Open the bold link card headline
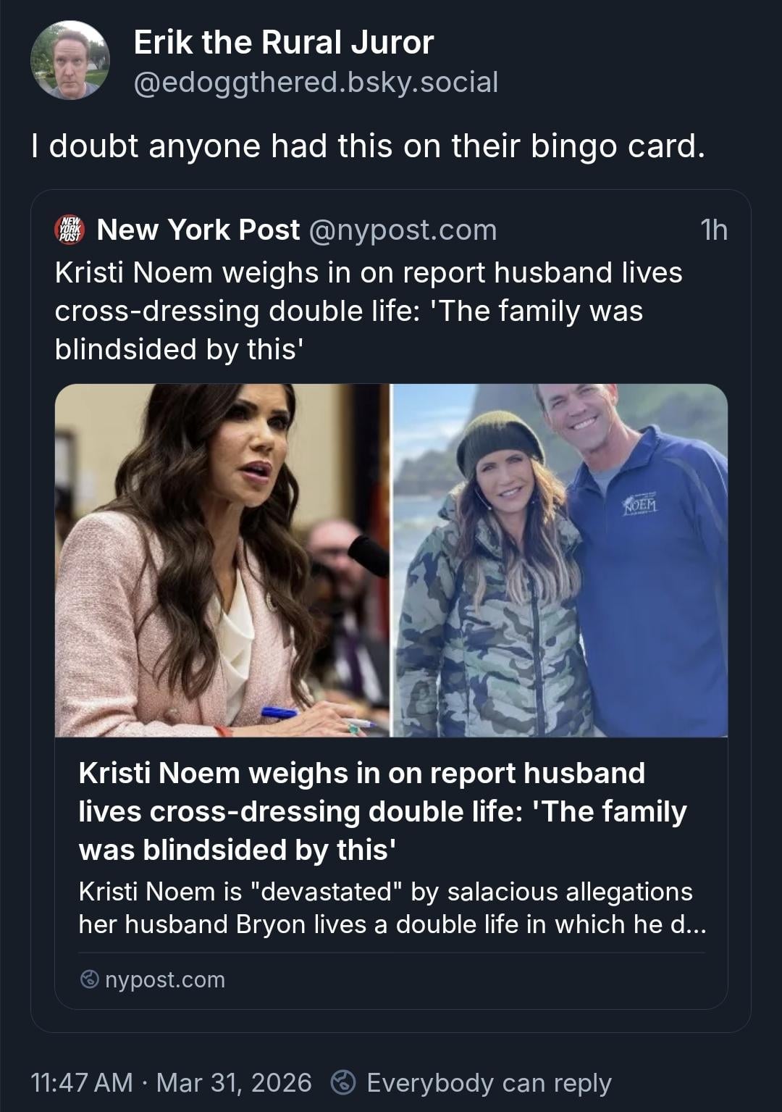This screenshot has height=1112, width=782. (382, 811)
